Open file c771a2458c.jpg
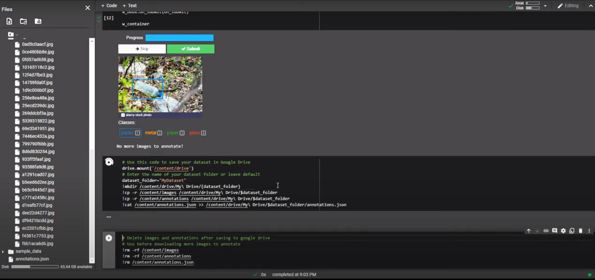This screenshot has width=595, height=280. tap(38, 198)
